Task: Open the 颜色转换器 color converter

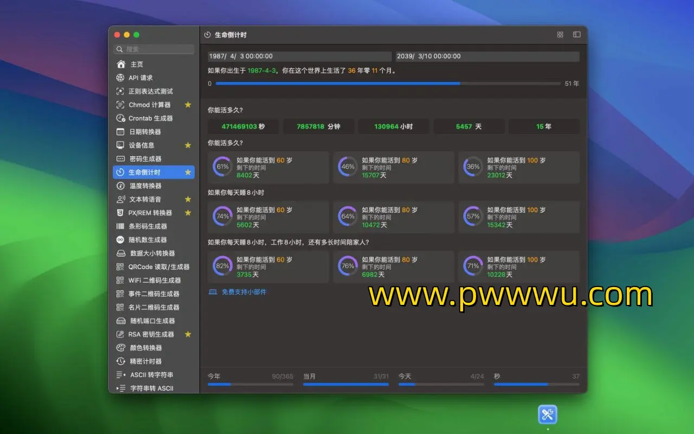Action: [x=145, y=348]
